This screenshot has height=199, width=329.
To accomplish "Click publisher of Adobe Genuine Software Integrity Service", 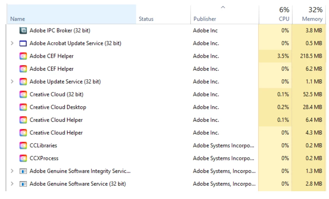I will (224, 171).
